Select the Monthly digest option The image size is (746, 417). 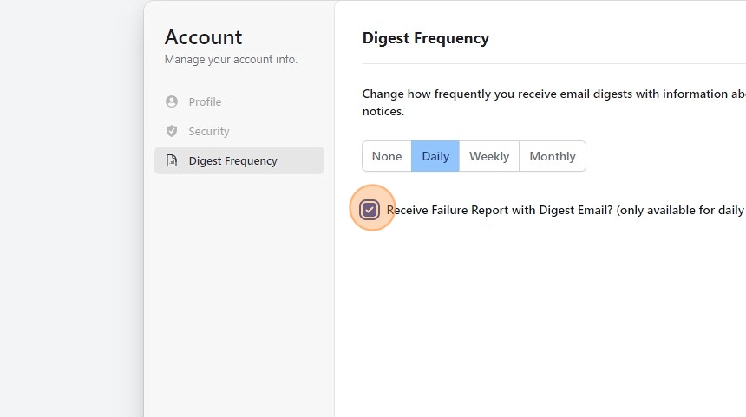coord(553,156)
